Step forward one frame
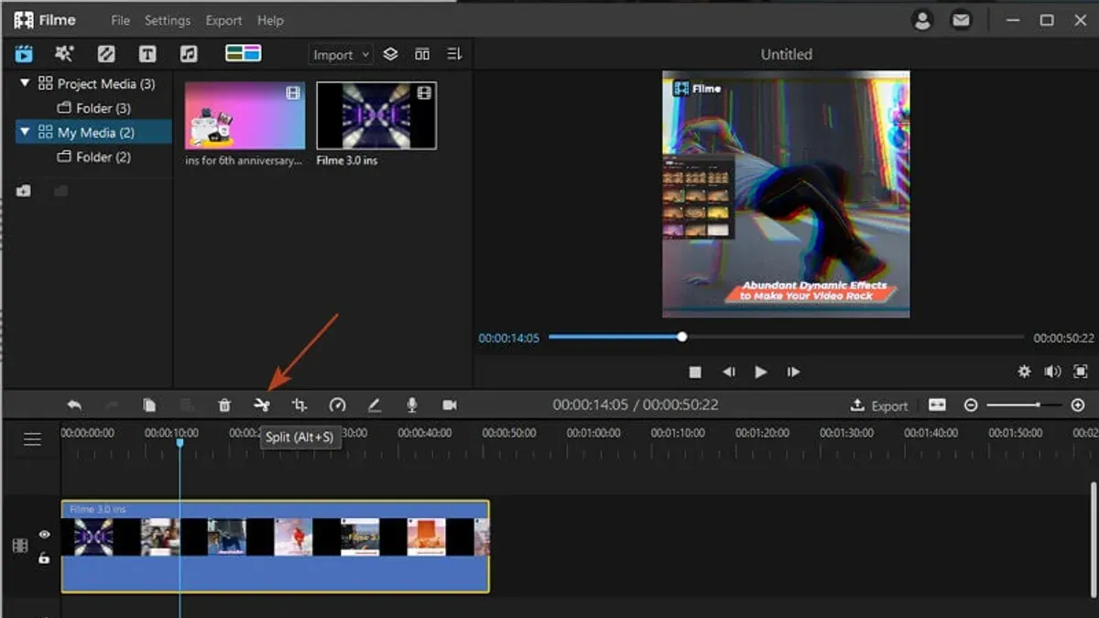The image size is (1099, 618). (x=793, y=372)
